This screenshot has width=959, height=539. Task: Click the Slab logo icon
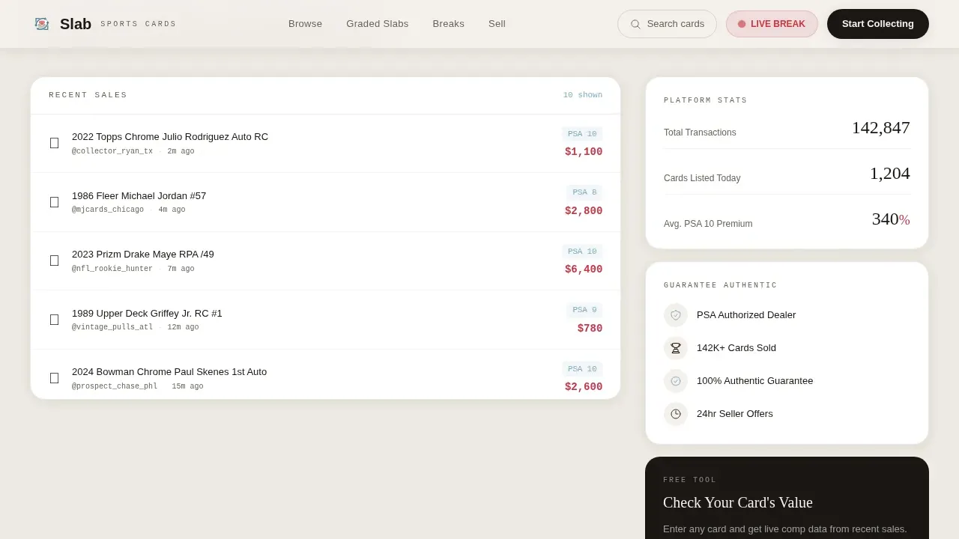pyautogui.click(x=42, y=24)
